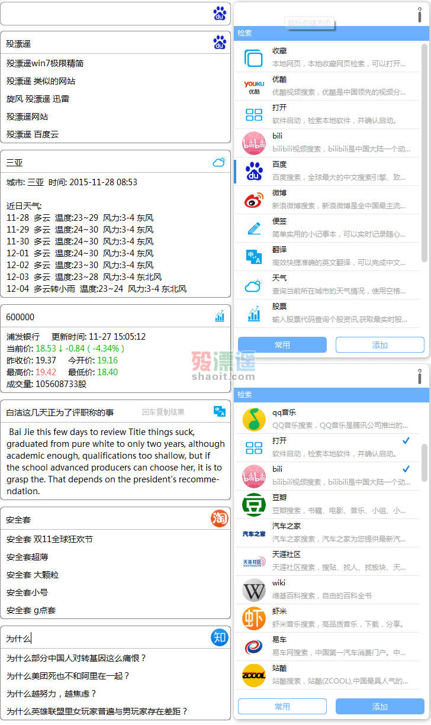Select 站酷 ZCOOL icon
This screenshot has width=431, height=725.
pyautogui.click(x=254, y=675)
